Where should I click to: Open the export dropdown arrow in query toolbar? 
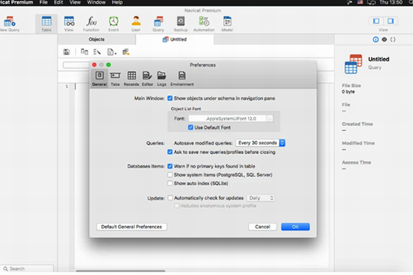coord(115,53)
